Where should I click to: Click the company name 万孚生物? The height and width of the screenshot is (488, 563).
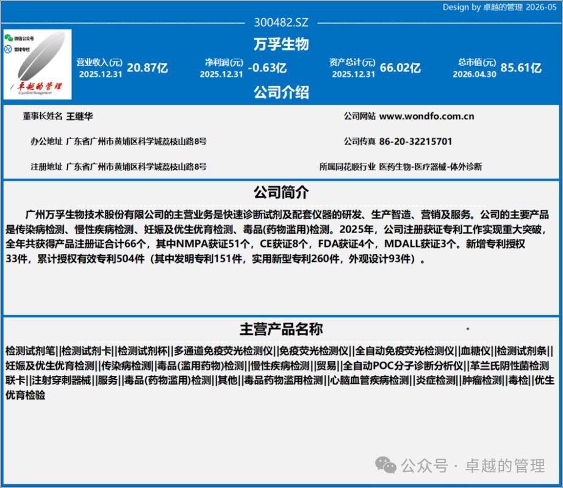tap(281, 44)
